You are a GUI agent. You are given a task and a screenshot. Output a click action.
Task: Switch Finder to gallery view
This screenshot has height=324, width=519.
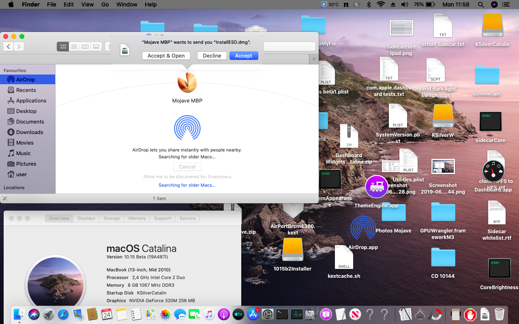click(96, 47)
